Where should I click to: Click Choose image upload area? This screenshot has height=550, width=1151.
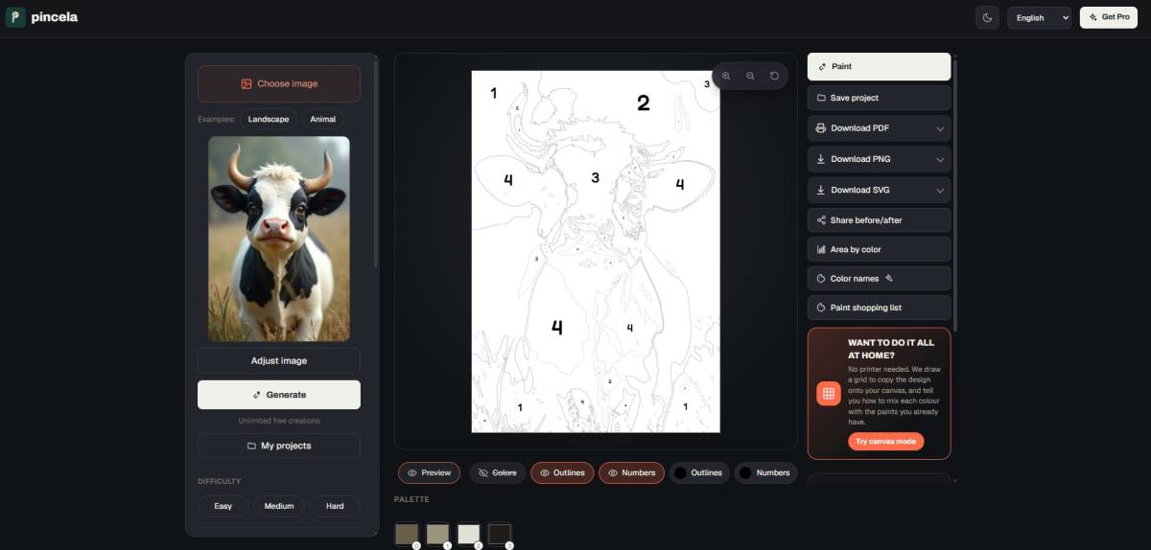(279, 83)
